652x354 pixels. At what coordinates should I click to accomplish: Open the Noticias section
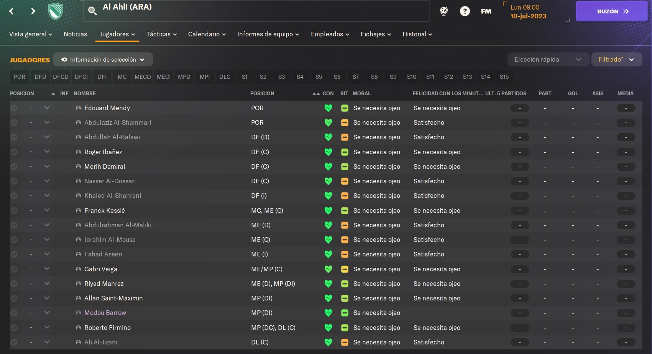(75, 34)
